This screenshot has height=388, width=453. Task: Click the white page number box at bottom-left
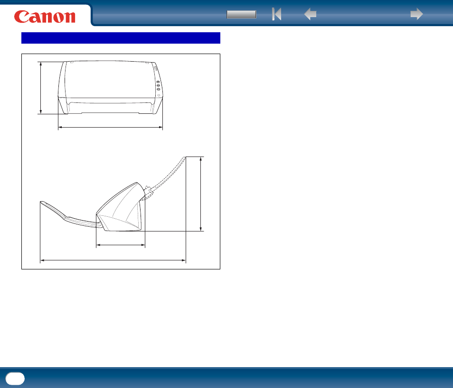15,379
